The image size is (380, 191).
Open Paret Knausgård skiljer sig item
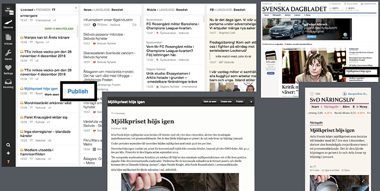pos(46,117)
